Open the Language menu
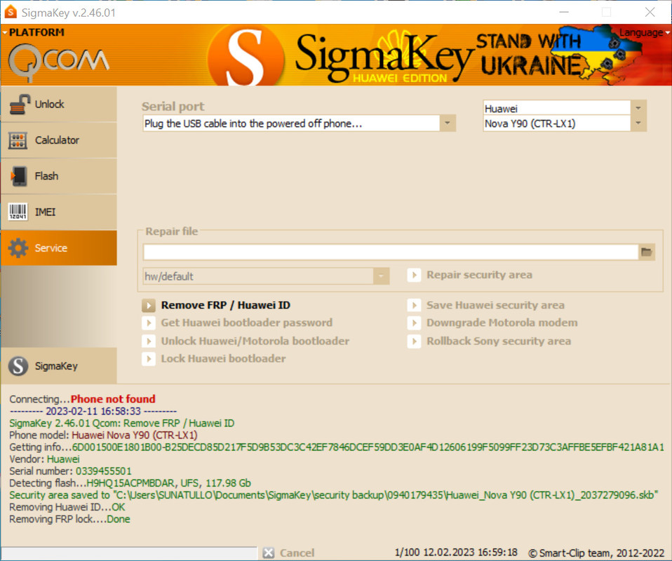The width and height of the screenshot is (672, 561). click(x=644, y=32)
